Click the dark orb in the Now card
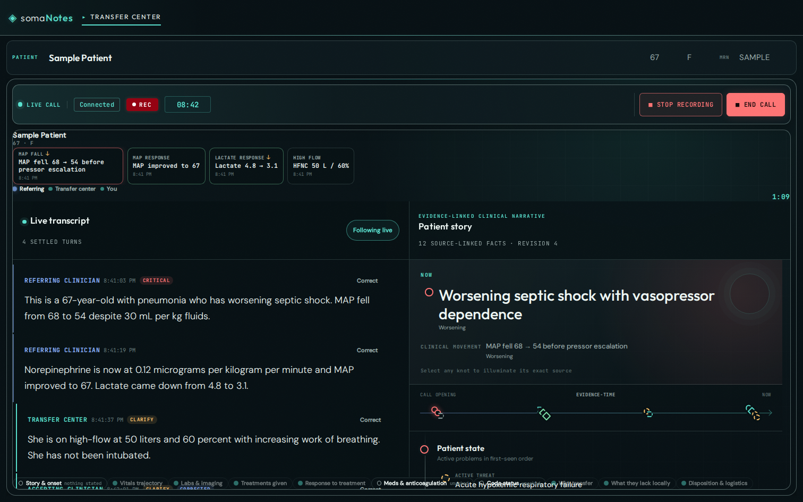 pyautogui.click(x=749, y=294)
